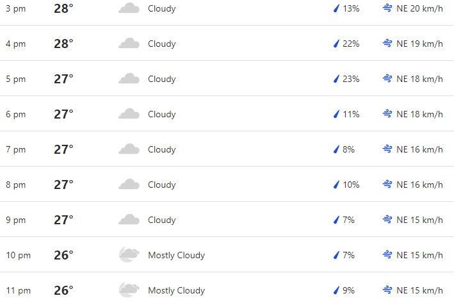454x305 pixels.
Task: Click the wind icon in 6 pm row
Action: click(x=387, y=114)
